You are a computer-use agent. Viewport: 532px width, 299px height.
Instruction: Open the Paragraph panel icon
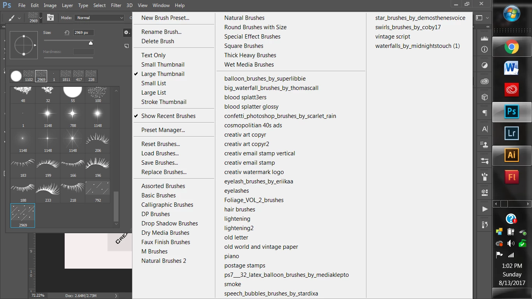484,113
